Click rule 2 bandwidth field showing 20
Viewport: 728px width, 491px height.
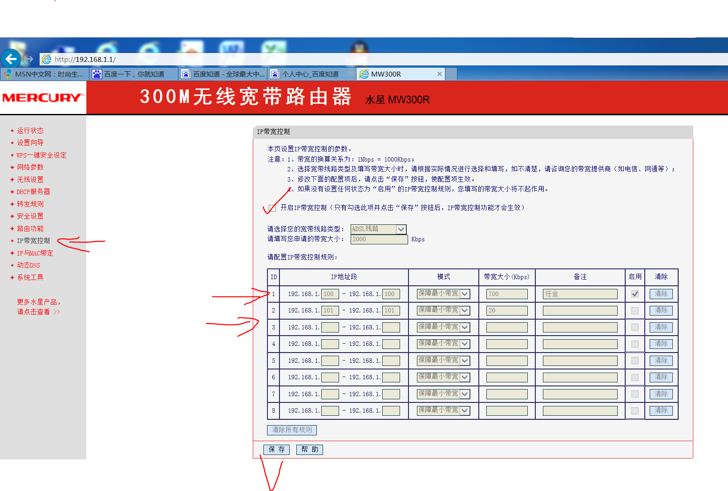coord(507,310)
